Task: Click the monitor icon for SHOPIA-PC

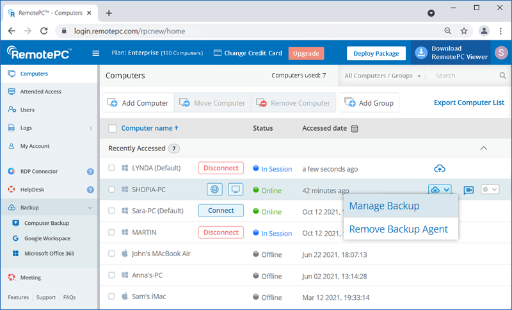Action: 236,190
